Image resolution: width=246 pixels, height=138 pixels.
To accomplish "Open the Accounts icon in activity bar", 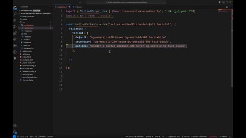I will pos(15,126).
